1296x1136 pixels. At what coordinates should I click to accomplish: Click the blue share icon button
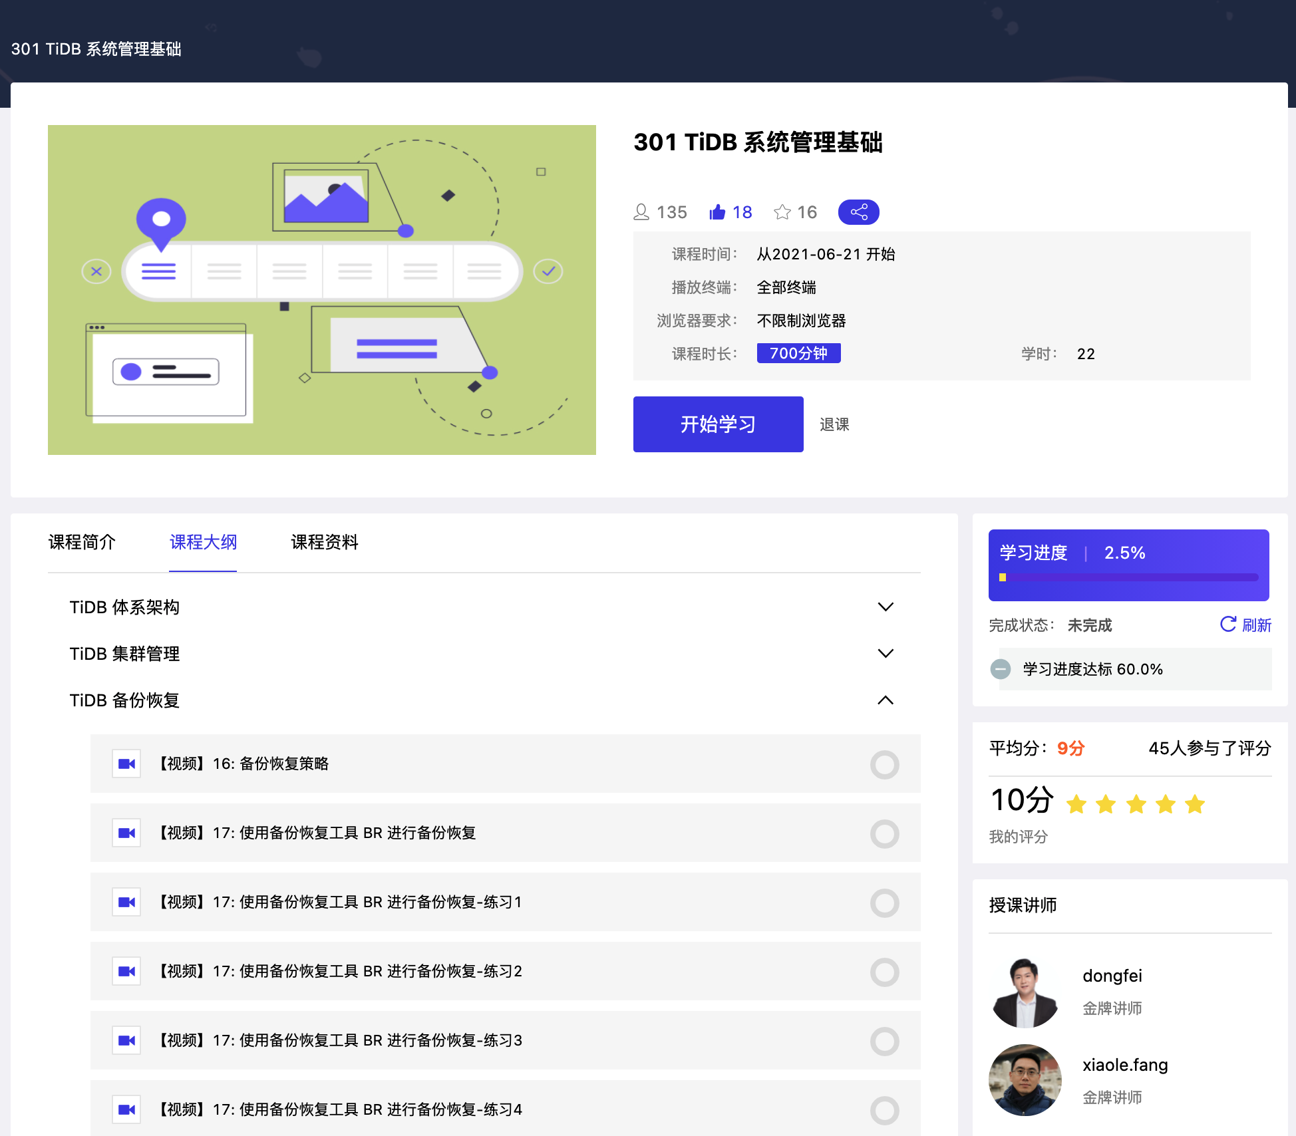[858, 212]
